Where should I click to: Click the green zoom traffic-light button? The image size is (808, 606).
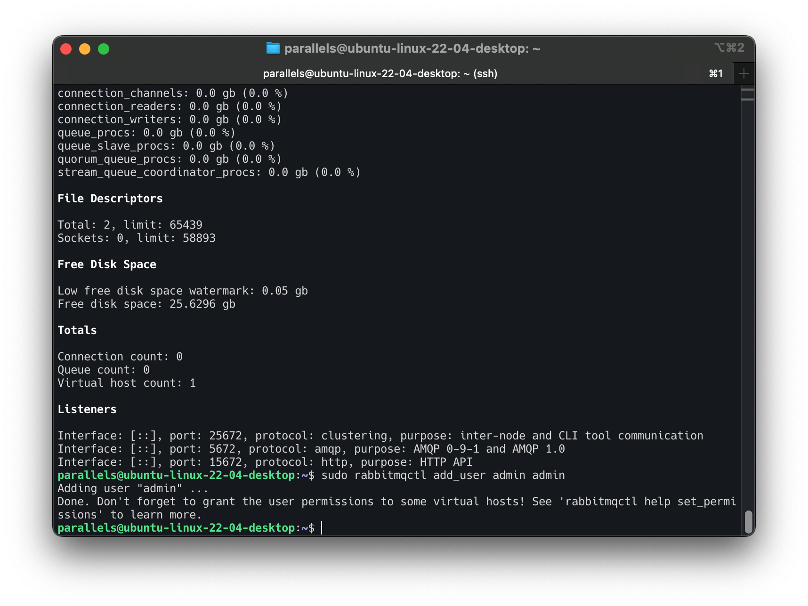(x=103, y=48)
